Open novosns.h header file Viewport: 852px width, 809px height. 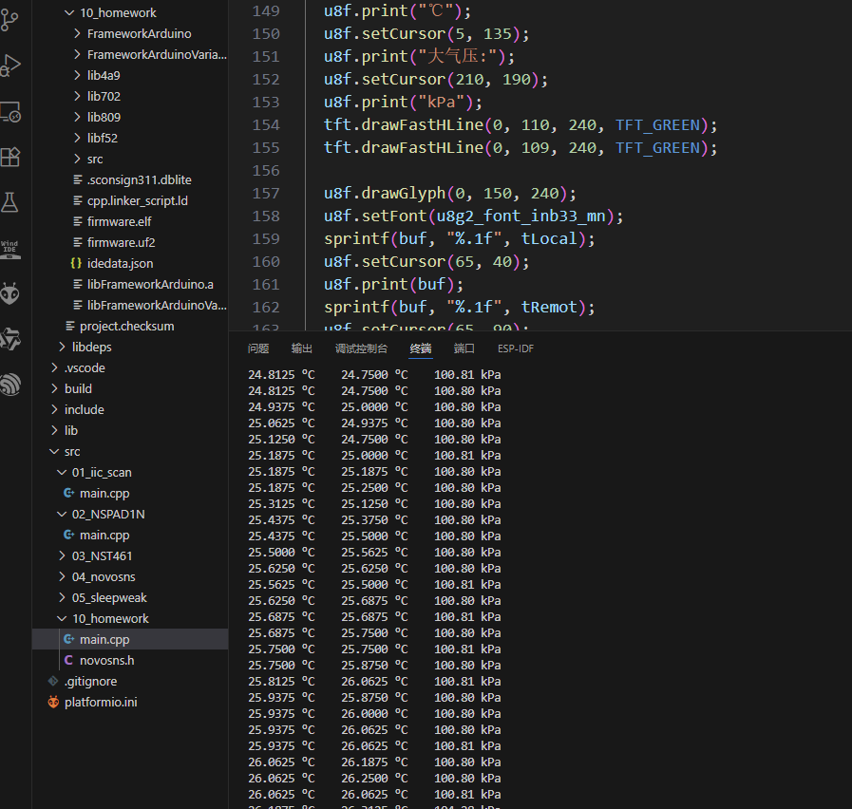click(106, 660)
